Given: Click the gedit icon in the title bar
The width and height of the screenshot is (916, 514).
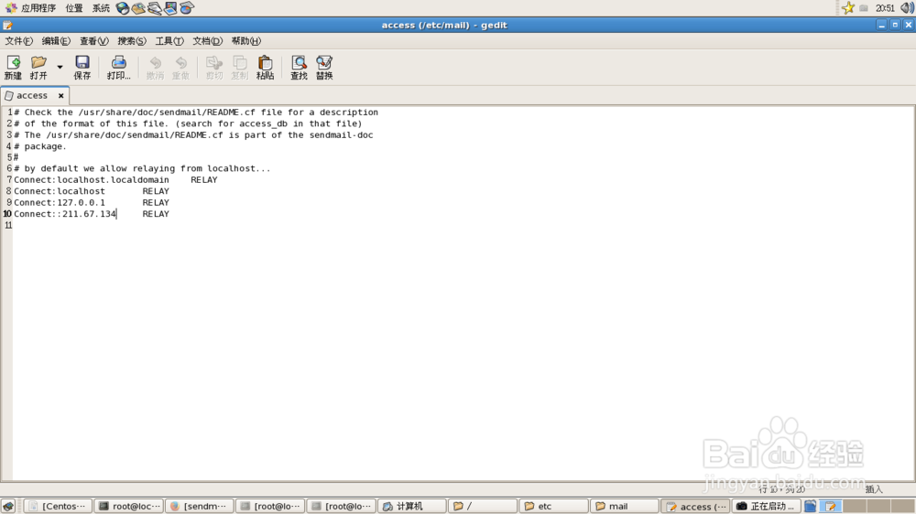Looking at the screenshot, I should (x=7, y=25).
